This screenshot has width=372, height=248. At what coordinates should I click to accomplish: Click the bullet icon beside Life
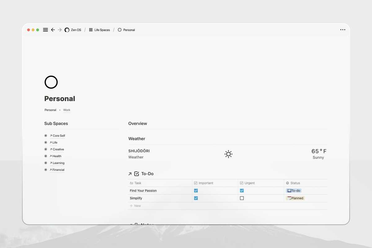point(46,143)
